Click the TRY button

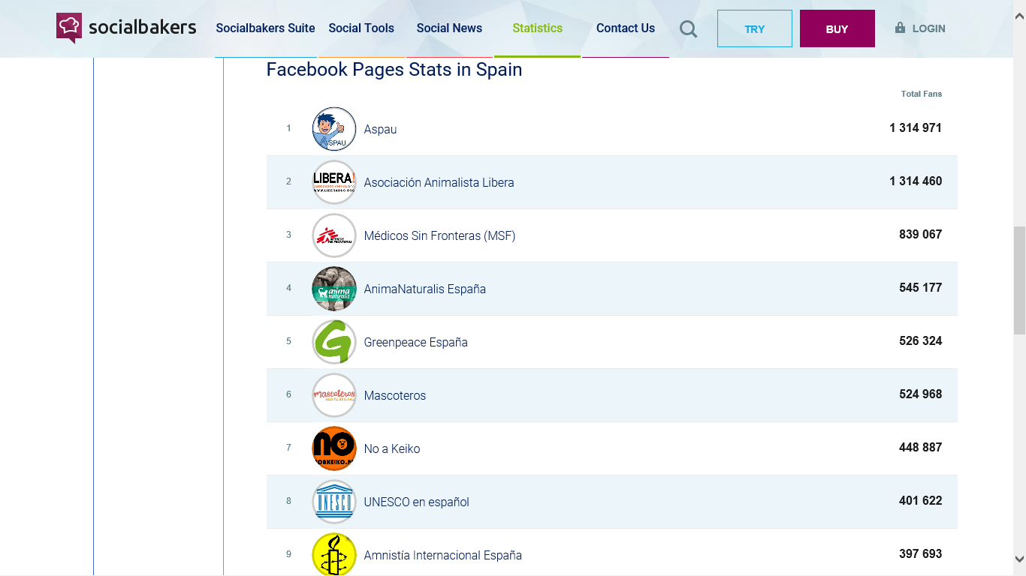pos(755,28)
